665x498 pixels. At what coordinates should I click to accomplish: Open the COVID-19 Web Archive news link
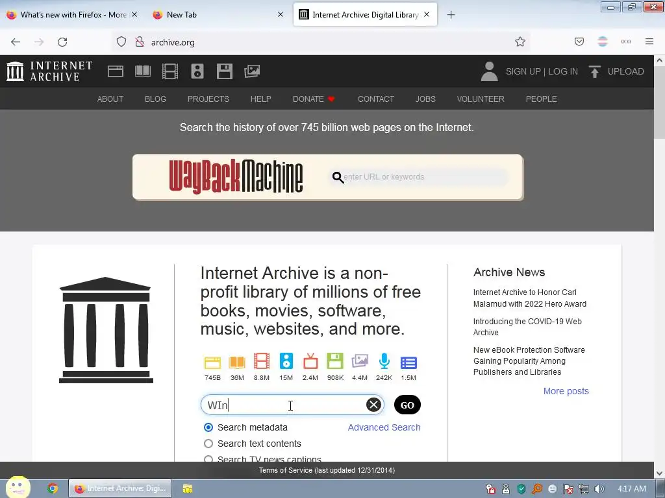tap(527, 327)
